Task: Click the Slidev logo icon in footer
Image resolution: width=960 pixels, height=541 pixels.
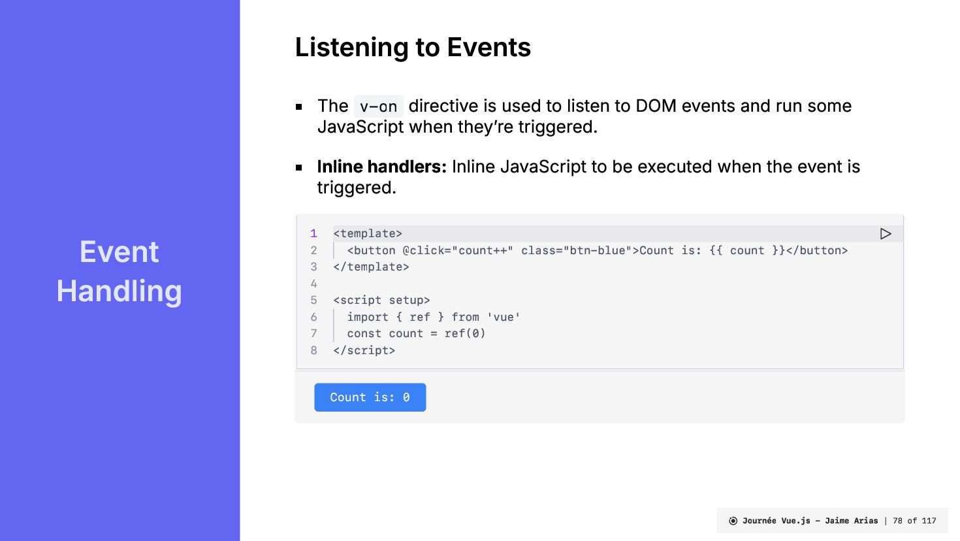Action: coord(733,521)
